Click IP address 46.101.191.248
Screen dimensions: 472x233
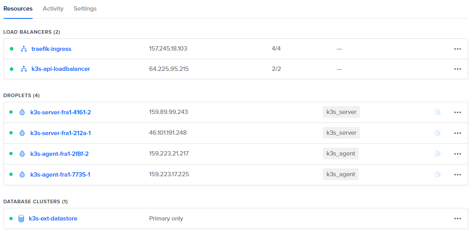168,133
